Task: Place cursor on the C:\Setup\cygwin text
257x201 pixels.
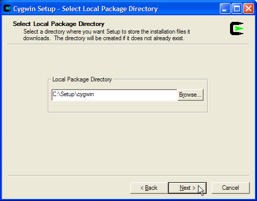Action: coord(73,94)
